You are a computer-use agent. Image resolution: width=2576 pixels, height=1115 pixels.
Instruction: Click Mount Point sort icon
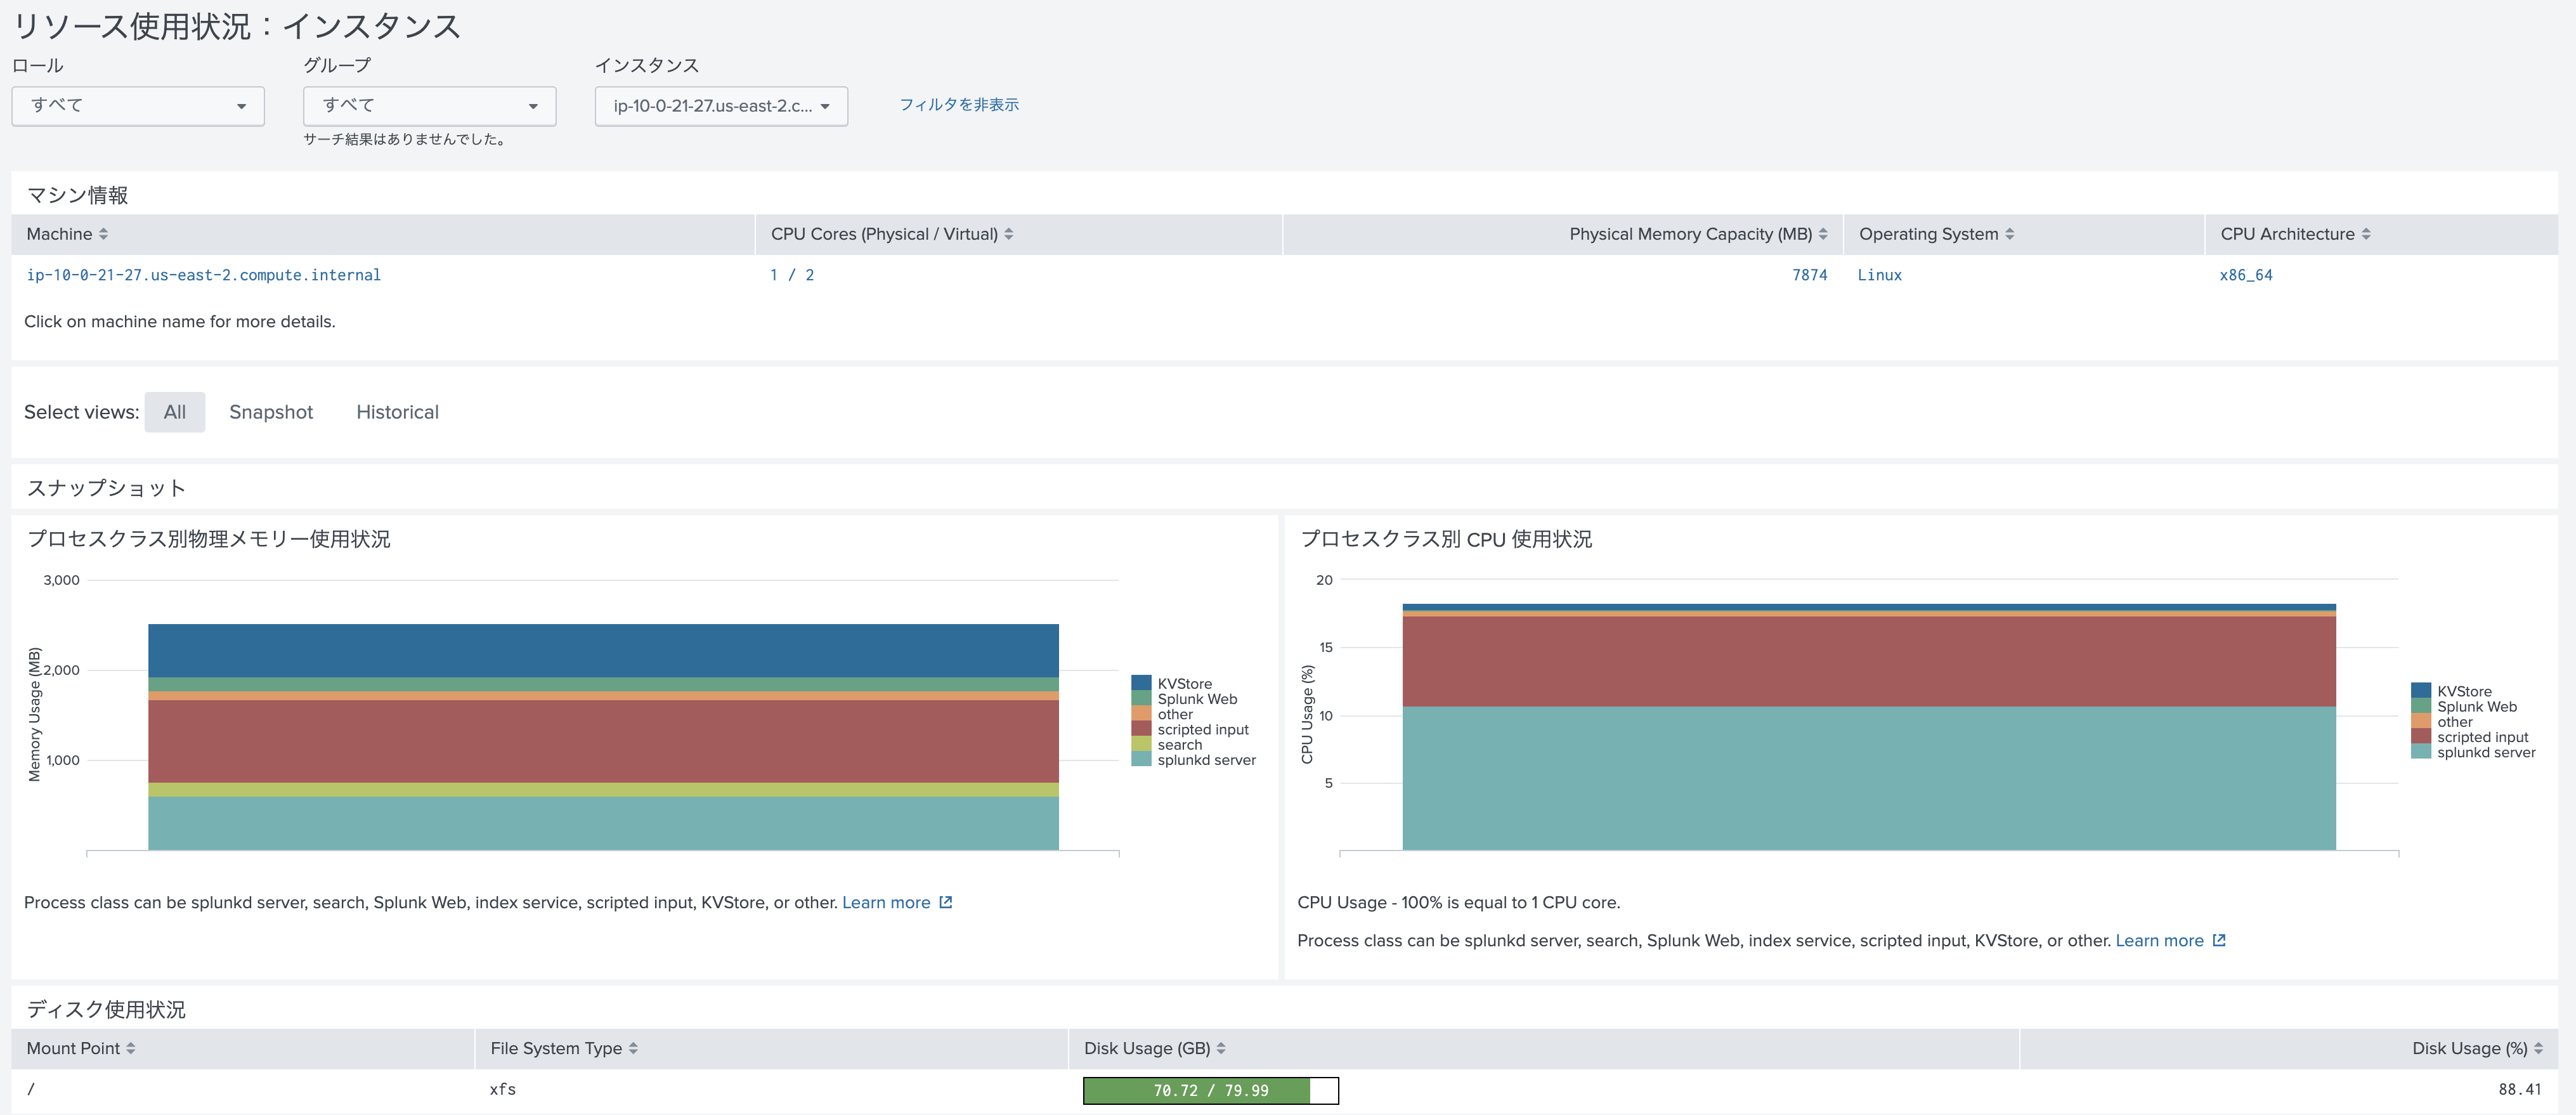(x=131, y=1048)
